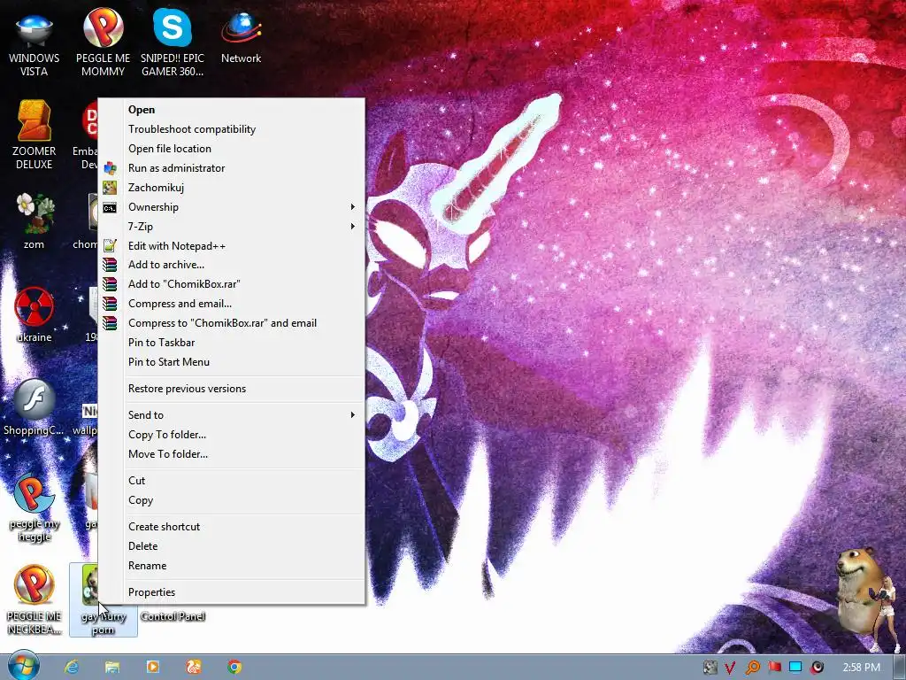This screenshot has width=906, height=680.
Task: Open the network monitor tray icon
Action: (795, 668)
